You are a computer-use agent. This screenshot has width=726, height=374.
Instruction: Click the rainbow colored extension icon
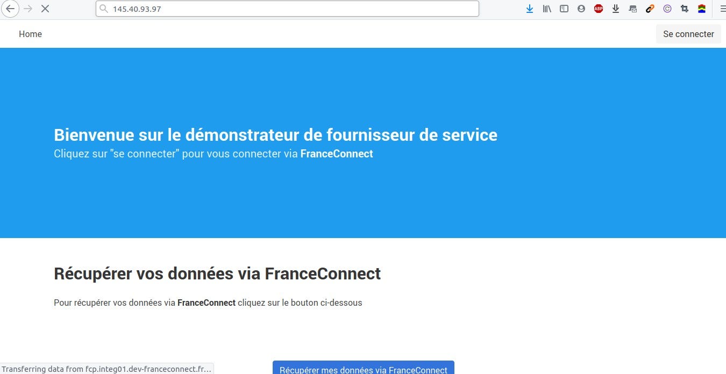[x=702, y=9]
